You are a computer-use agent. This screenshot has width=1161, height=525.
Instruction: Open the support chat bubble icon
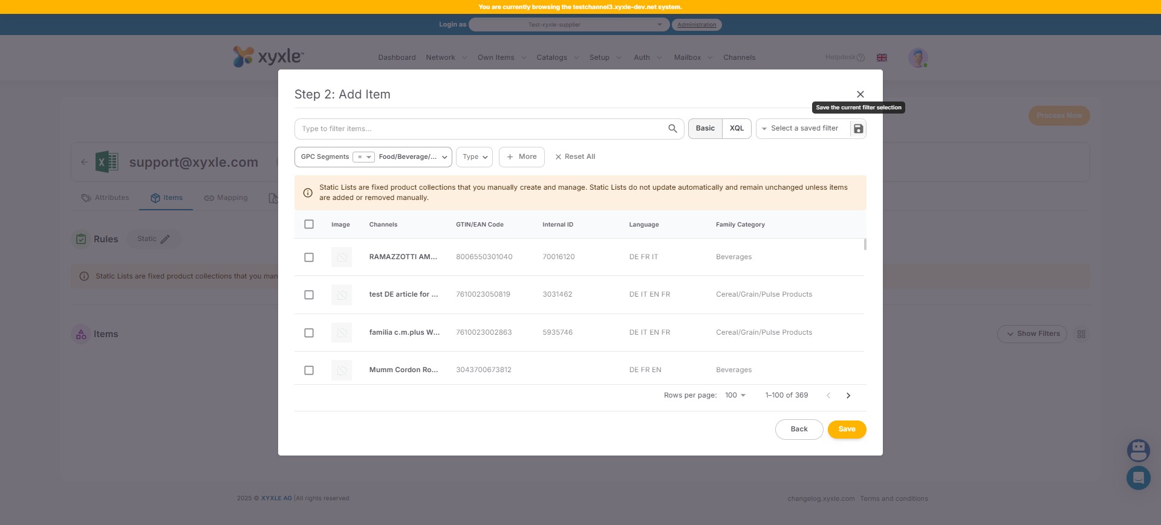[x=1138, y=478]
